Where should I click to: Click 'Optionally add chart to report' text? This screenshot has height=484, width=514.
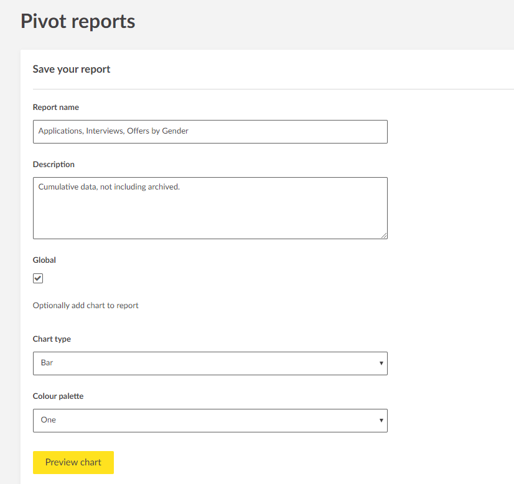pyautogui.click(x=86, y=306)
